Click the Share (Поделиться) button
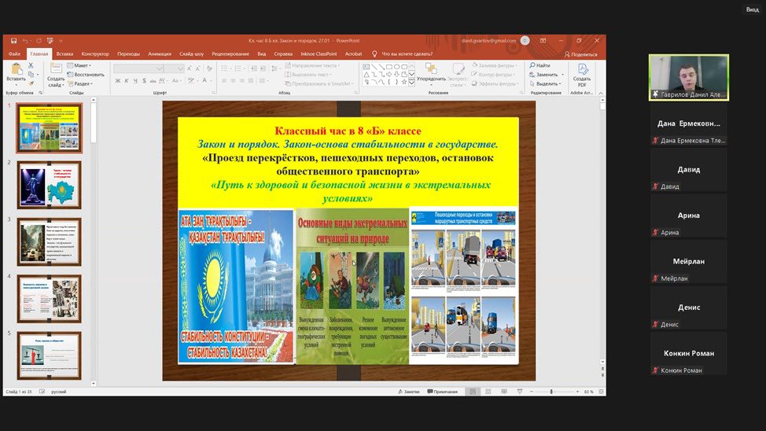 (x=581, y=54)
